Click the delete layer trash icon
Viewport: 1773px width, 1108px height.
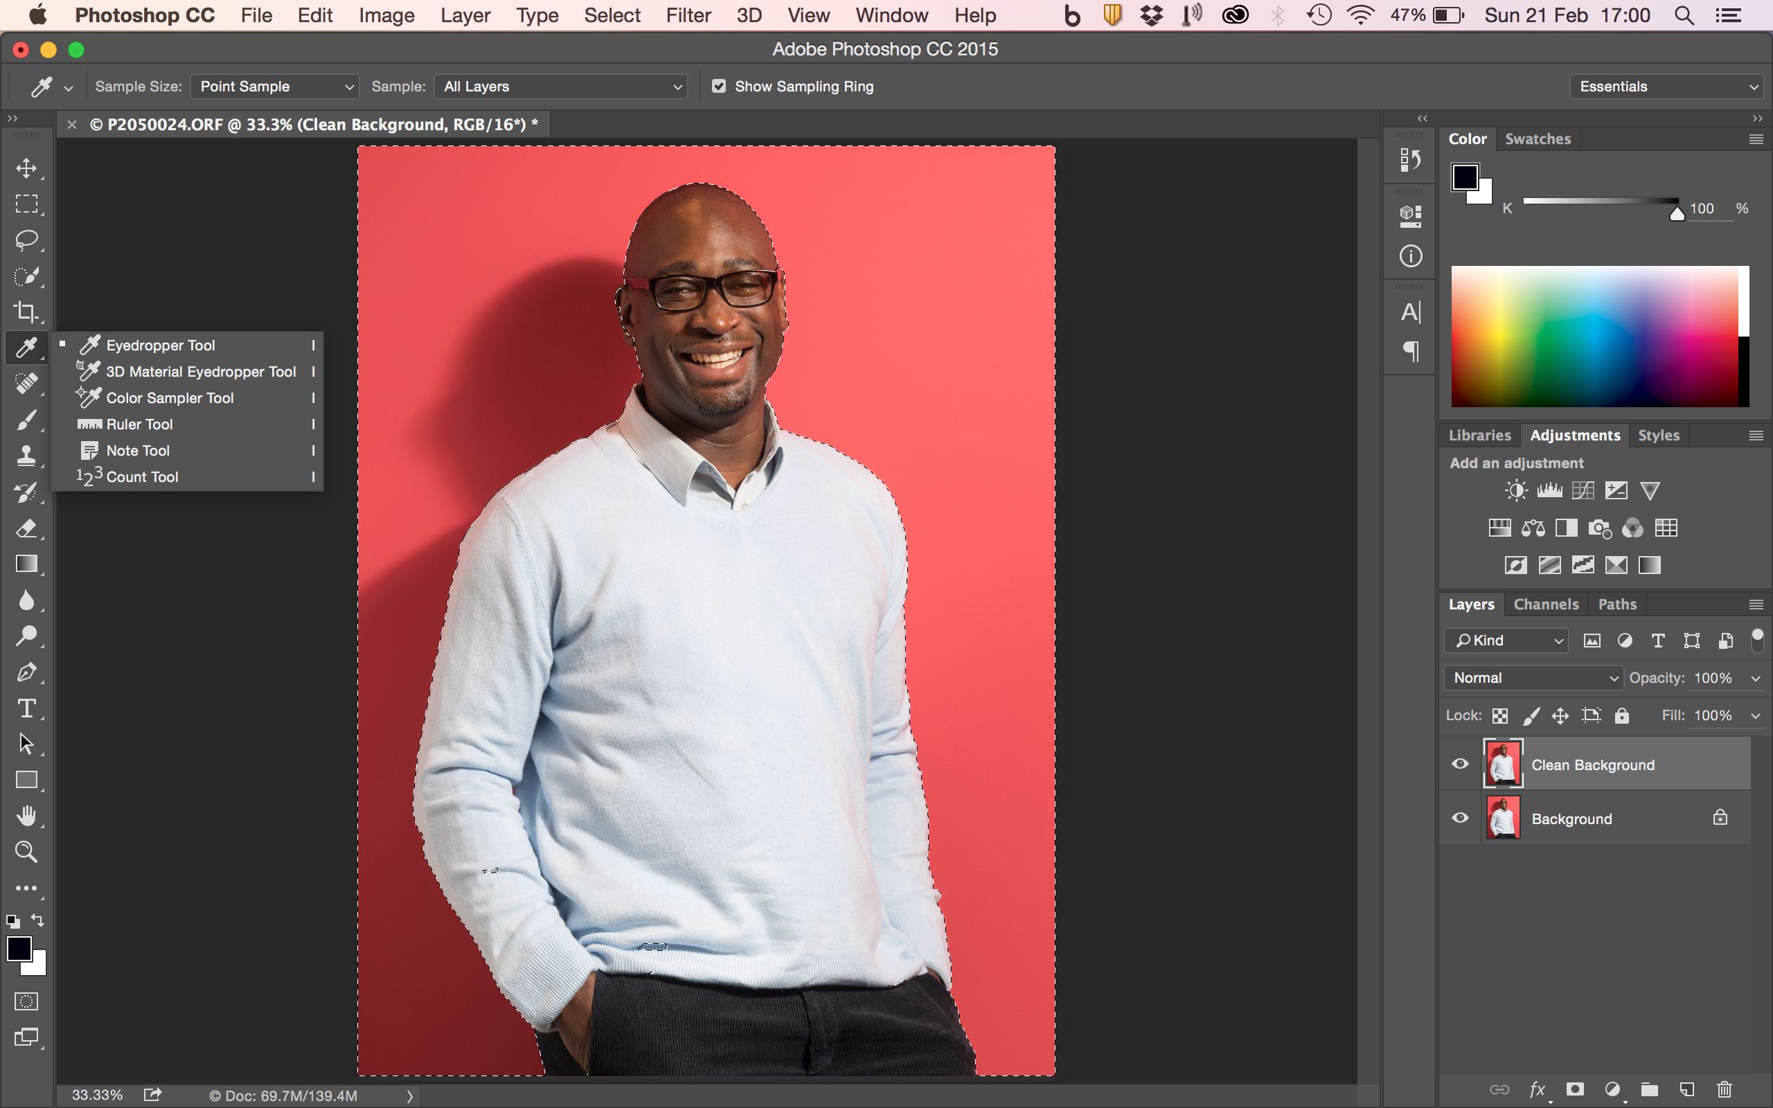click(x=1725, y=1090)
